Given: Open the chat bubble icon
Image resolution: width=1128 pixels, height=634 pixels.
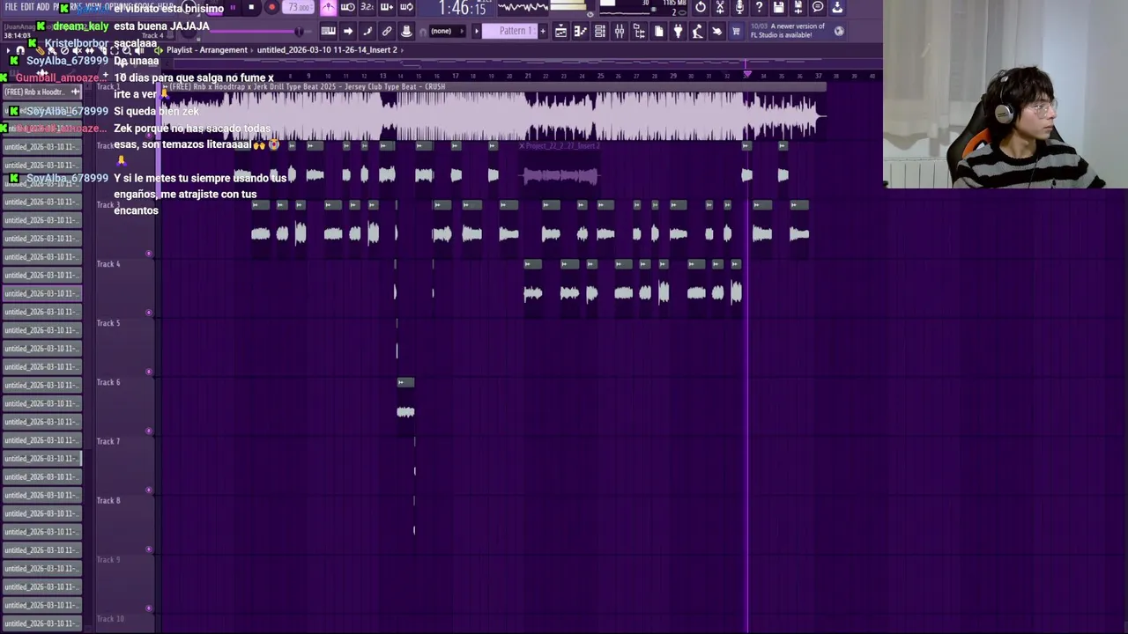Looking at the screenshot, I should coord(818,7).
